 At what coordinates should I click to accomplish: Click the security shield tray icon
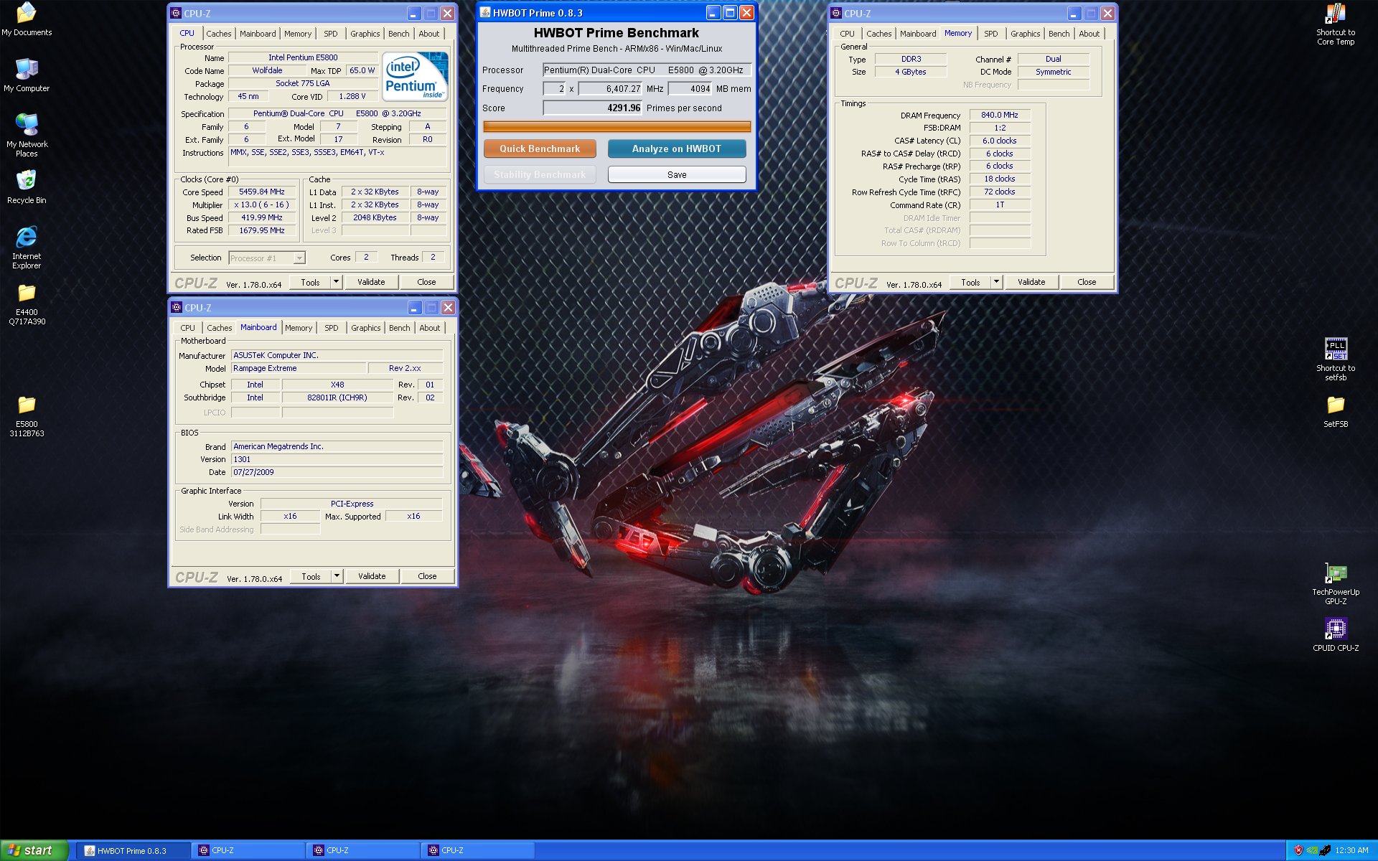tap(1298, 850)
